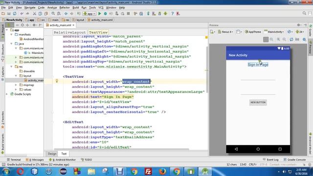Click the Search Everywhere magnifier icon
Screen dimensions: 313x176
pyautogui.click(x=304, y=13)
